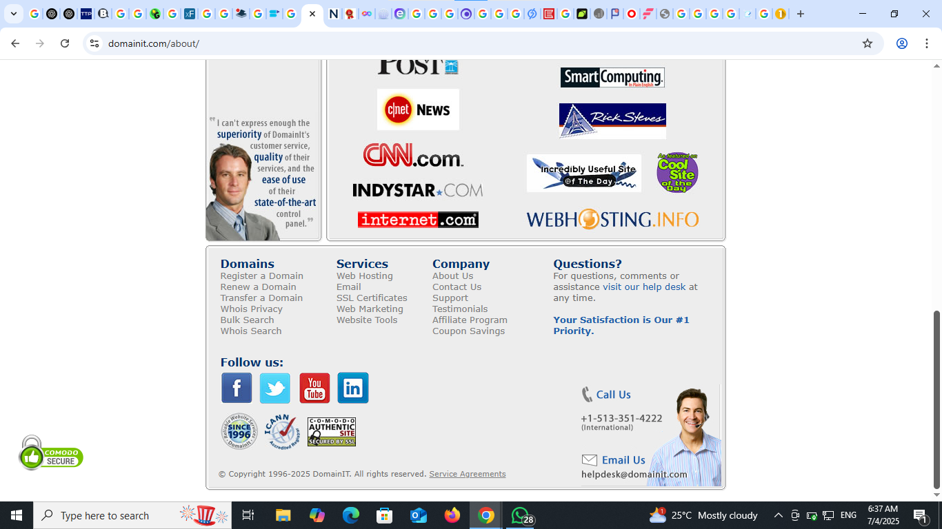
Task: Open the tab search dropdown arrow
Action: pyautogui.click(x=13, y=14)
